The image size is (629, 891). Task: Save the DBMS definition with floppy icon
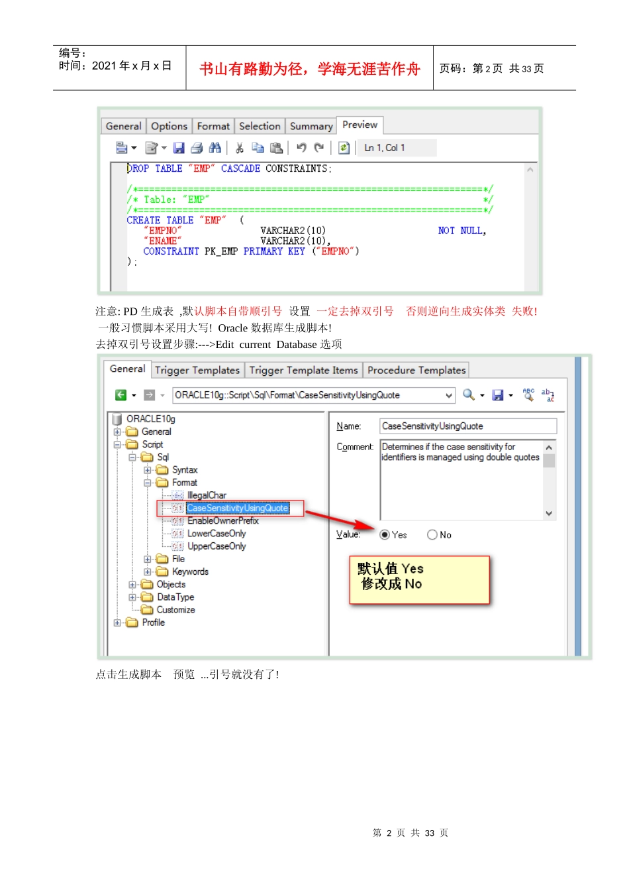[498, 395]
